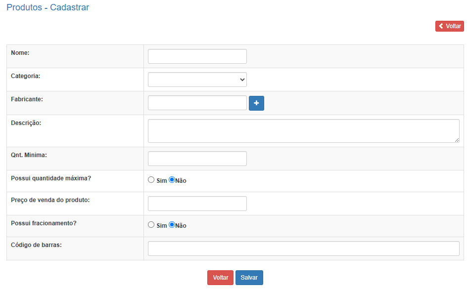Click the Possui fracionamento? label text
Viewport: 470px width, 290px height.
44,223
